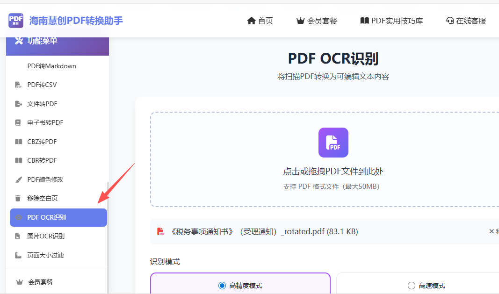The height and width of the screenshot is (294, 499).
Task: Click the headset icon beside 在线客服
Action: click(x=450, y=21)
